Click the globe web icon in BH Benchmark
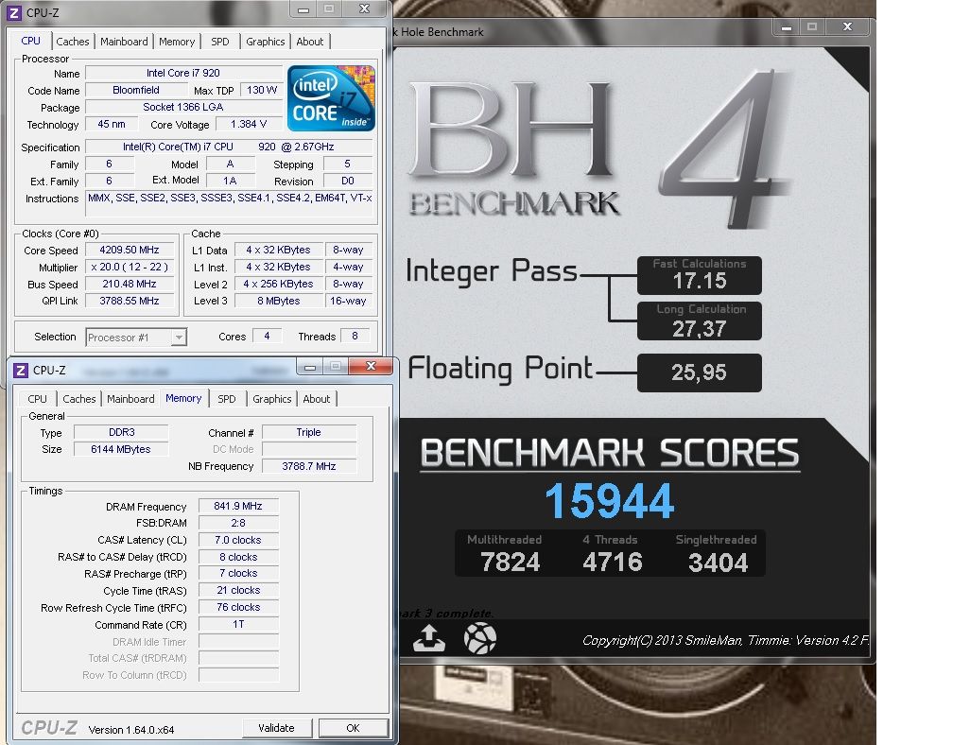This screenshot has height=745, width=953. (x=480, y=639)
